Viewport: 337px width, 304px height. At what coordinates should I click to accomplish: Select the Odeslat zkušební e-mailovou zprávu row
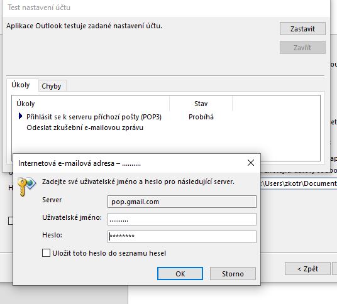85,128
